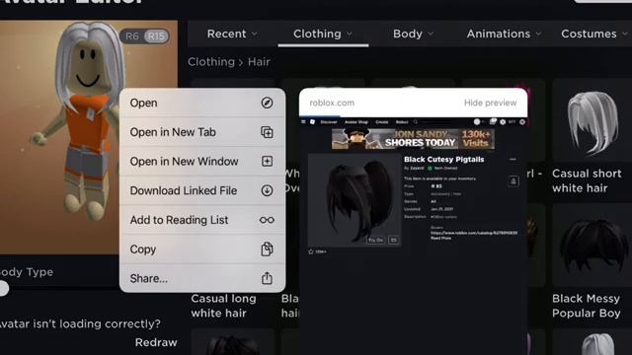Click the Body Type slider handle

[4, 289]
